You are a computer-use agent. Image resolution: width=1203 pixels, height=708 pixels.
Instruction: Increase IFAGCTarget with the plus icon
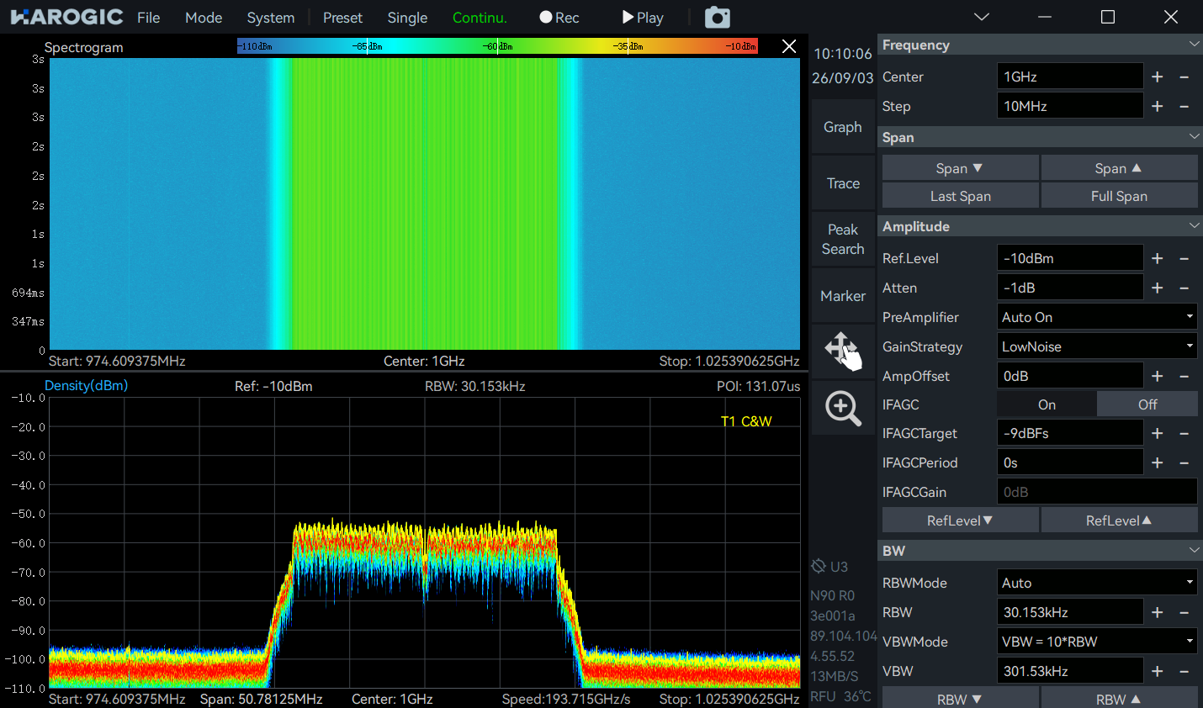1158,433
